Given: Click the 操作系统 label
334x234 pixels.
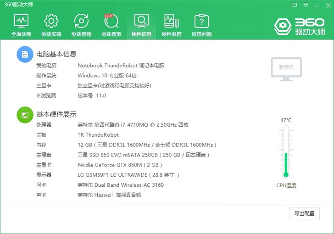Looking at the screenshot, I should pos(46,75).
